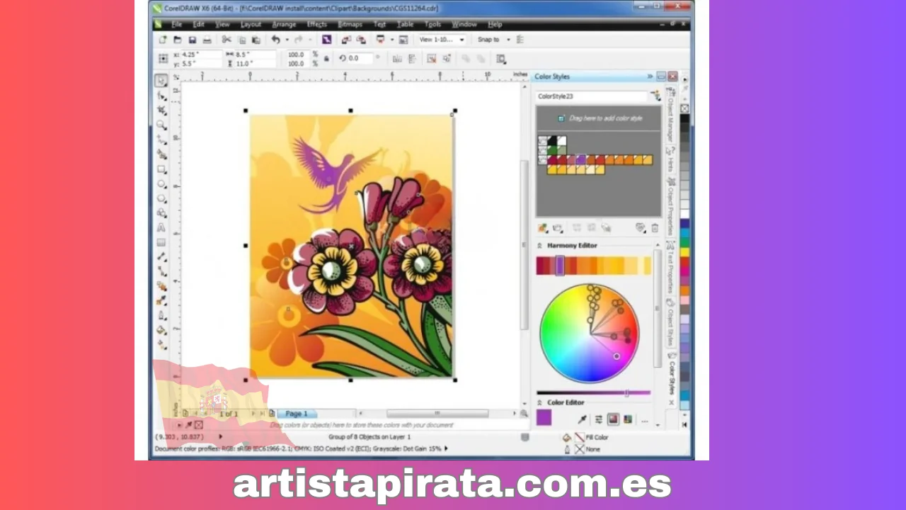Select the Color Eyedropper tool in toolbox
This screenshot has width=906, height=510.
(x=161, y=301)
